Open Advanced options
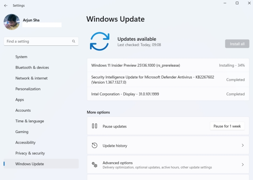Screen dimensions: 253x180 (168, 165)
